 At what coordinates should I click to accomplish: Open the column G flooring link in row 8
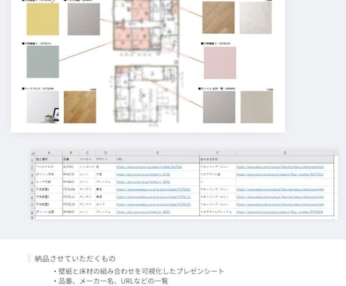point(280,212)
